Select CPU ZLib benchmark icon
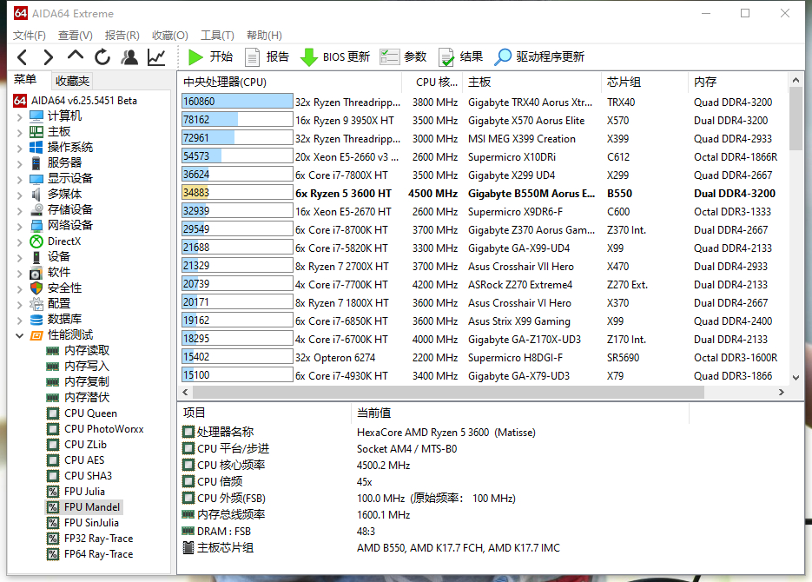The image size is (812, 582). [53, 445]
